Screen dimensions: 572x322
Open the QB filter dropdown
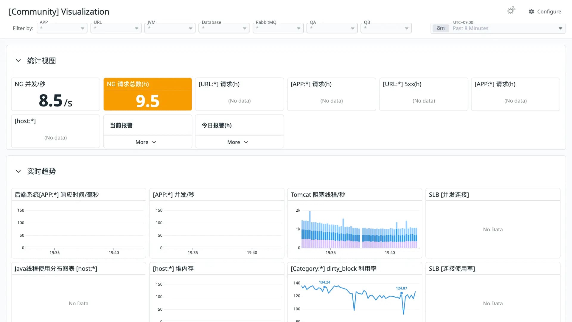(386, 28)
